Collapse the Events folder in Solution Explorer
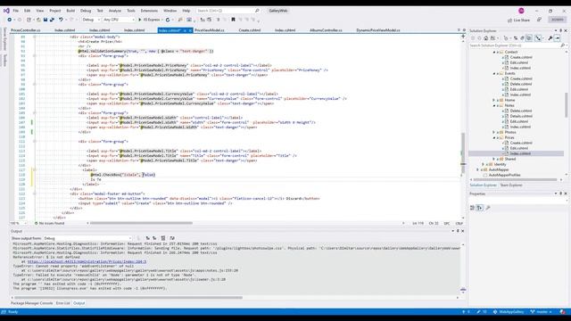 (494, 73)
